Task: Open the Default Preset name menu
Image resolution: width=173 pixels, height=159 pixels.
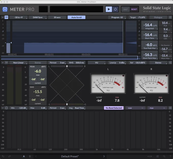Action: [x=70, y=156]
